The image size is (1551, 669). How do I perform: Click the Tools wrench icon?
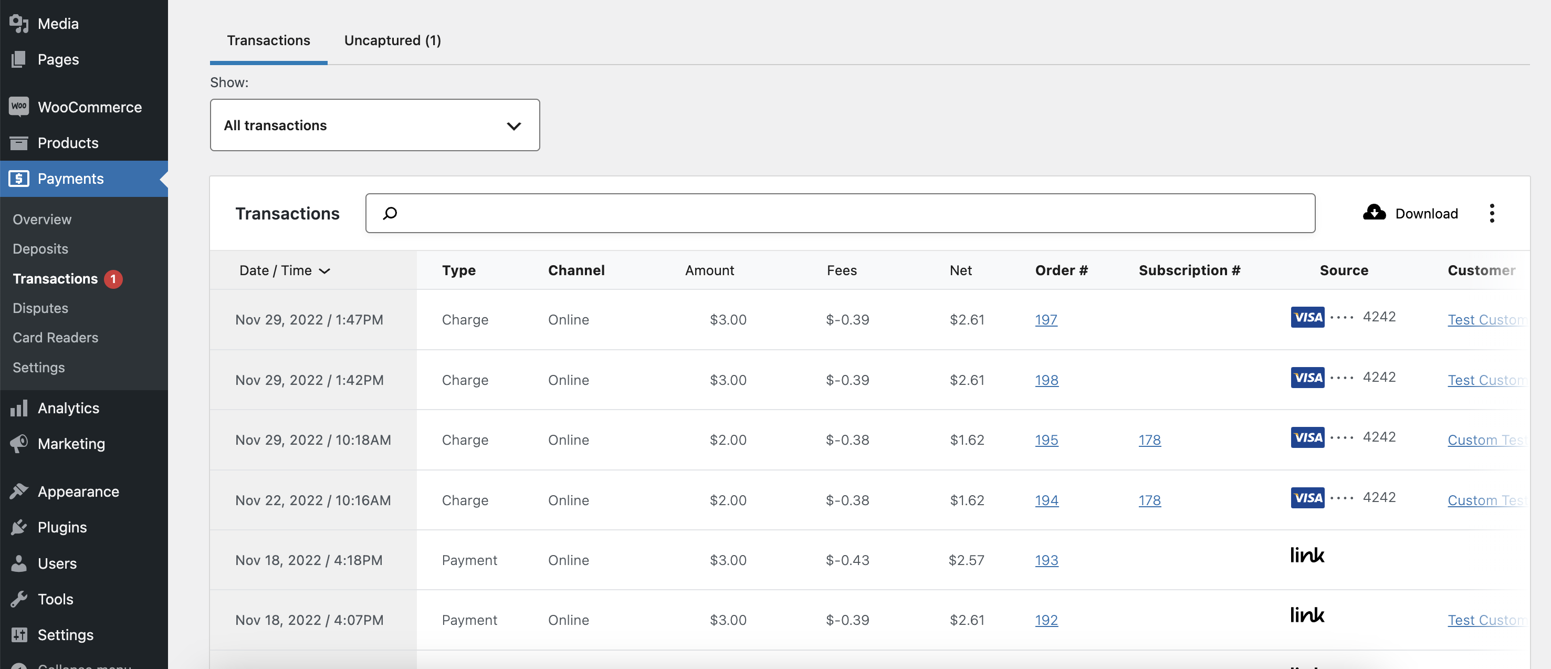point(19,599)
